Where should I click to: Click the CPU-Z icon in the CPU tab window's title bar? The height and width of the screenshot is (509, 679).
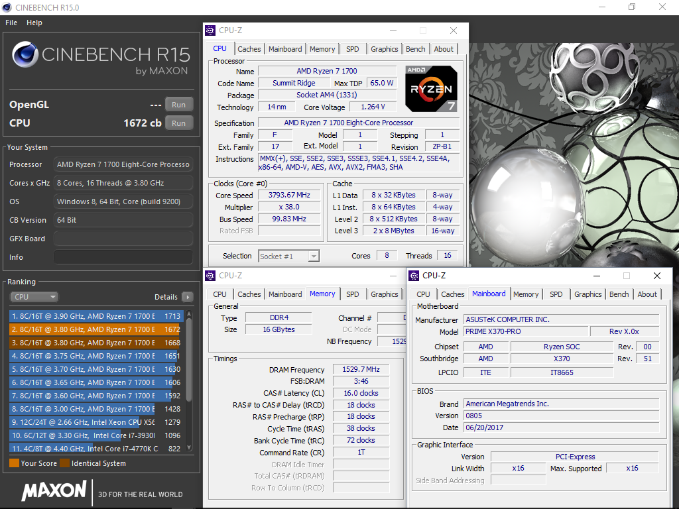pyautogui.click(x=210, y=30)
